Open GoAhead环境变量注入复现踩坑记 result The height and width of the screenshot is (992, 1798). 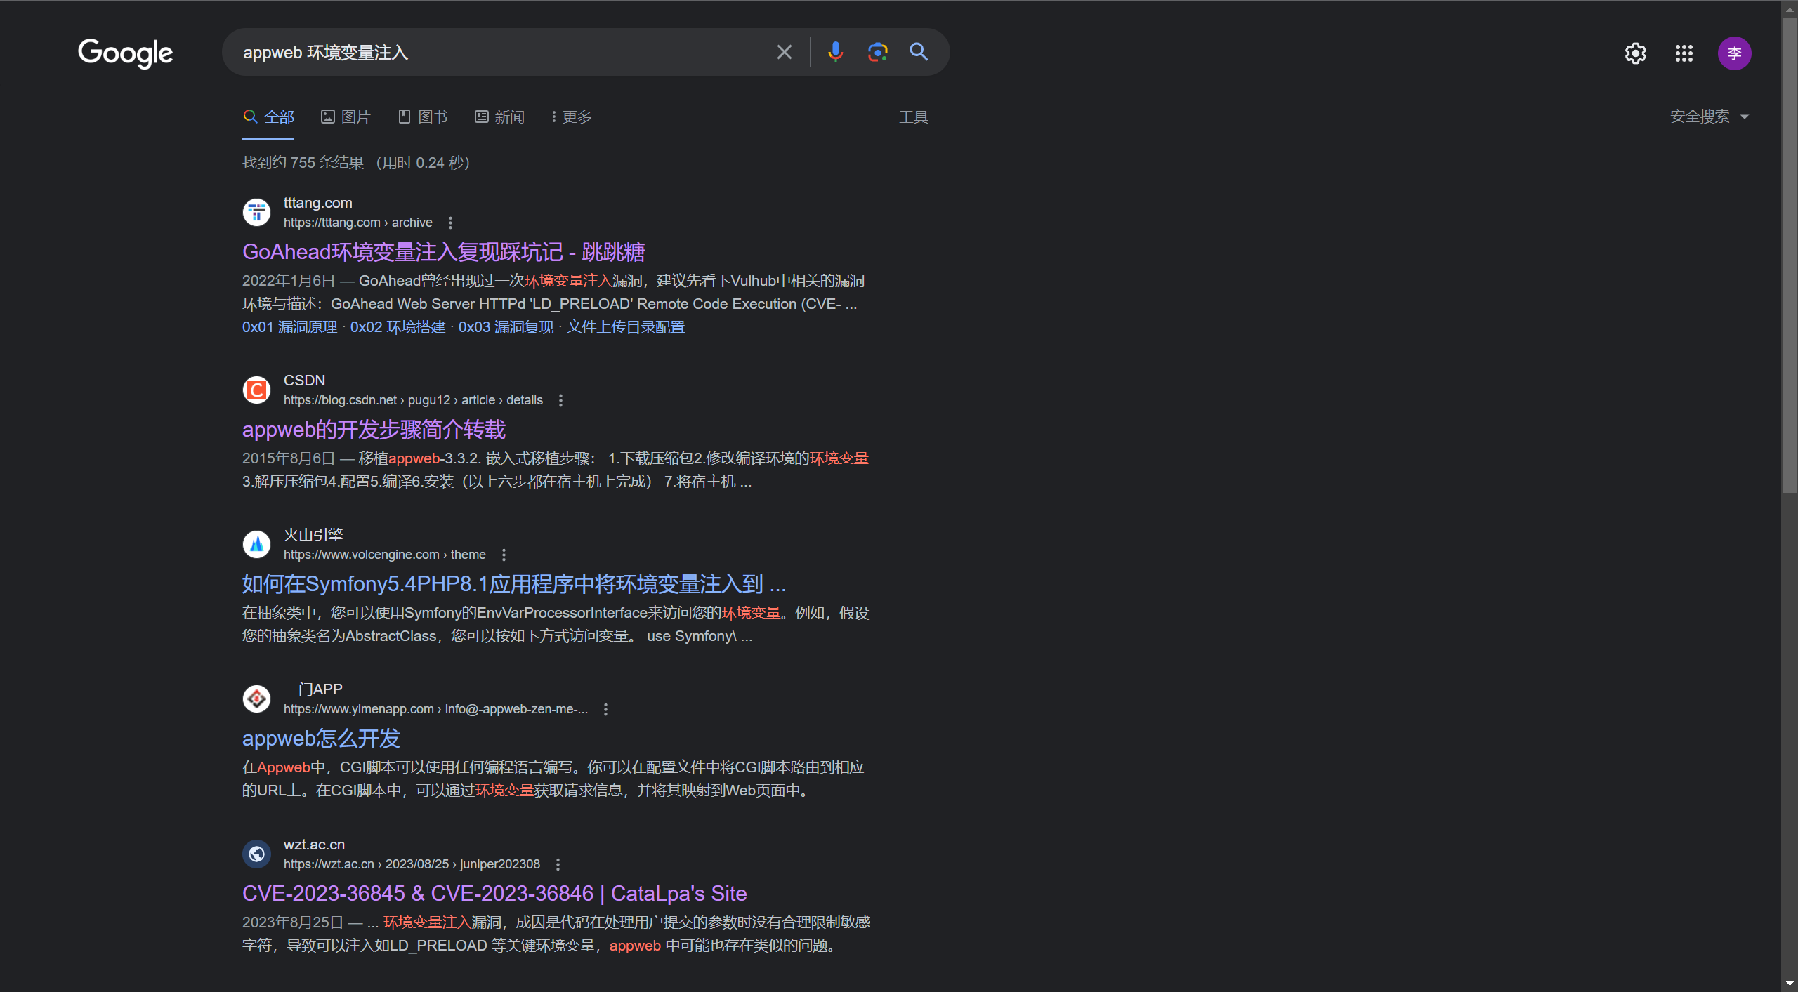[443, 251]
